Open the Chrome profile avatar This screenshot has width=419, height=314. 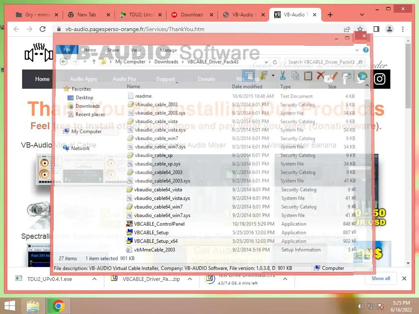(x=390, y=29)
